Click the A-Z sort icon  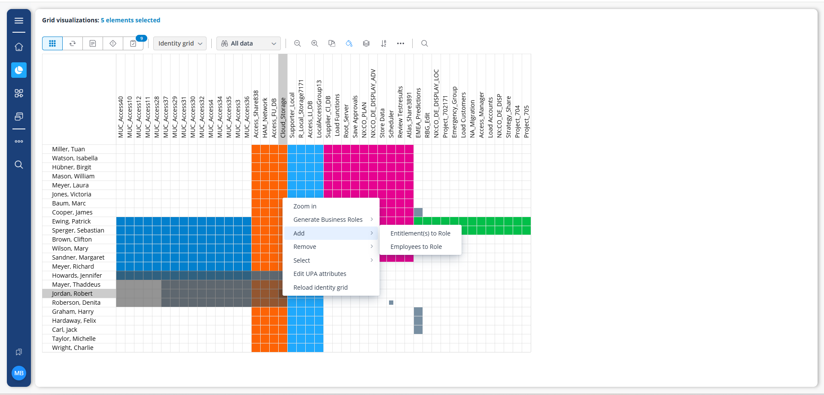(383, 43)
